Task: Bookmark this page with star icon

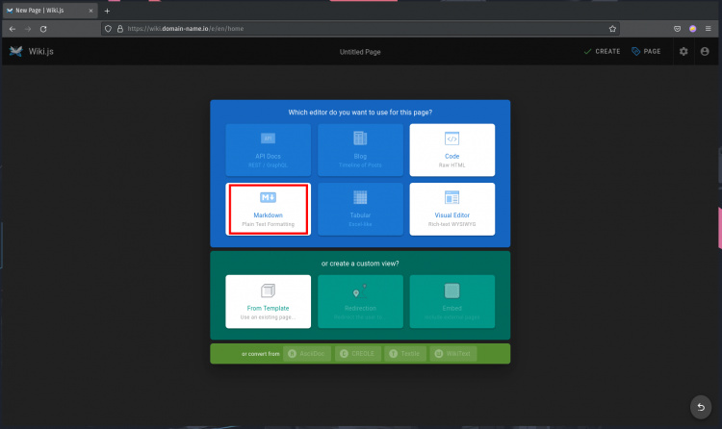Action: pos(612,29)
